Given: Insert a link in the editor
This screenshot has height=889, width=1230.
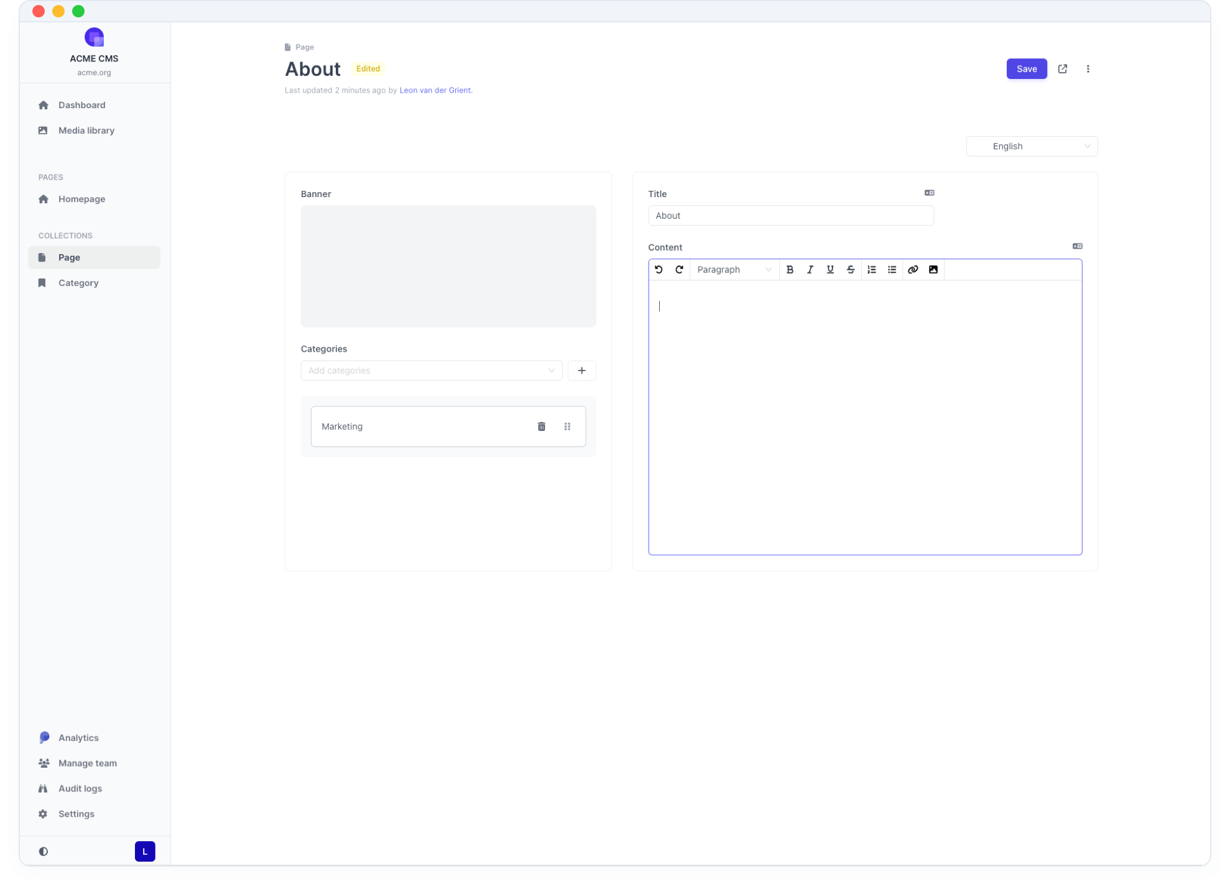Looking at the screenshot, I should (x=912, y=269).
